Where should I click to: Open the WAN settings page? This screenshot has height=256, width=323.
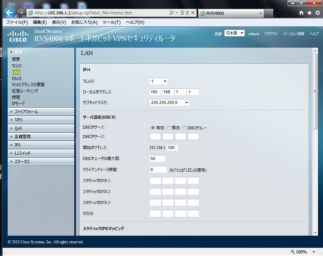17,66
